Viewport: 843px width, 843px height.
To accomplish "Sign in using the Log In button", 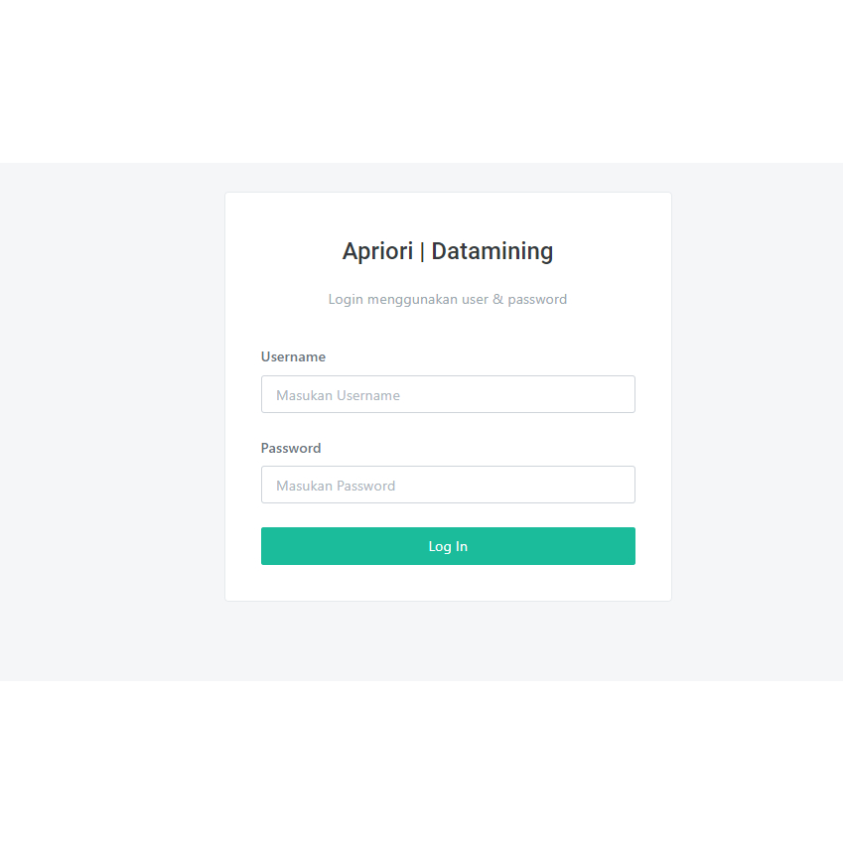I will [448, 546].
